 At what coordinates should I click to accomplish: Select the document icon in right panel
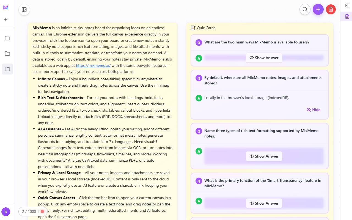[x=347, y=16]
